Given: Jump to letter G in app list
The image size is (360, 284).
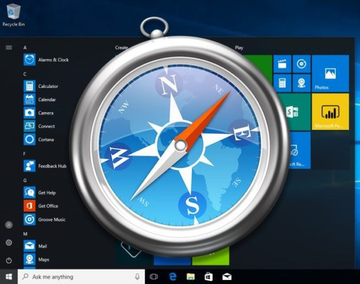Looking at the screenshot, I should pos(25,180).
